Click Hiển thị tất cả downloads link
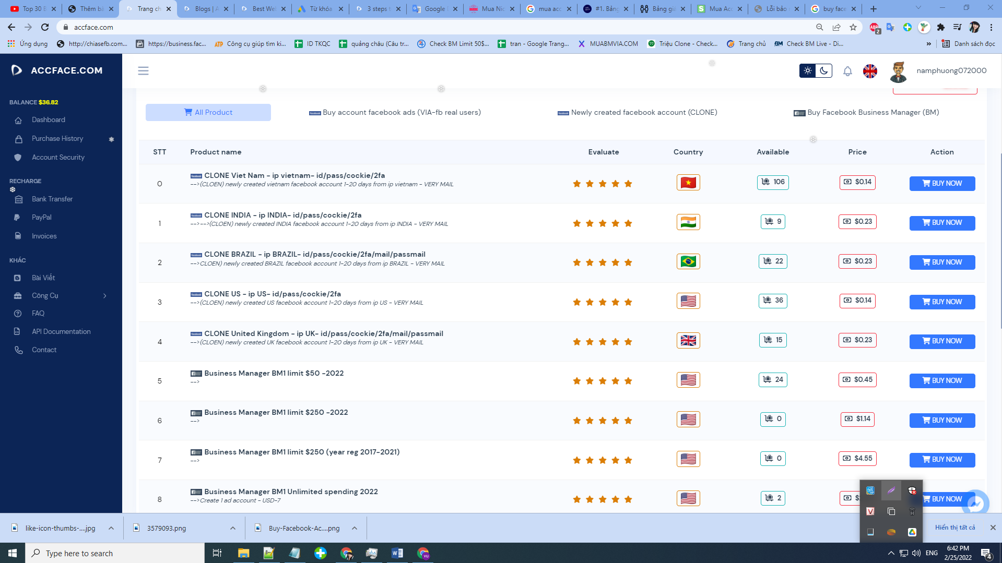 (x=955, y=528)
